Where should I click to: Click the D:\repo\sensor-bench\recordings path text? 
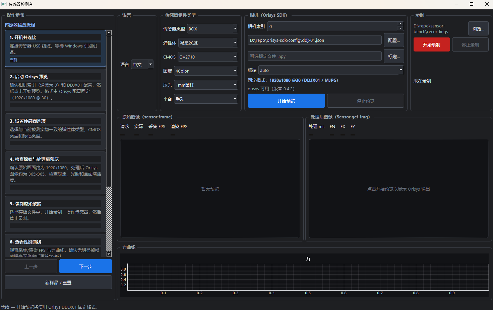tap(431, 29)
